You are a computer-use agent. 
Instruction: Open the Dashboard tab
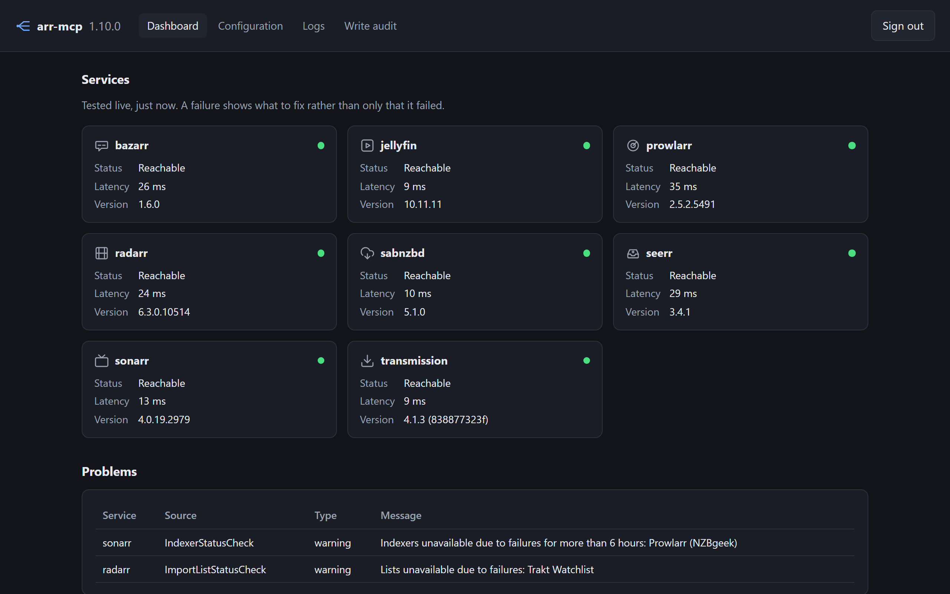173,26
